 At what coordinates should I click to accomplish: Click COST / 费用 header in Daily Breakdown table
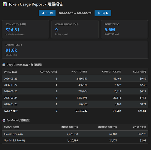pos(140,72)
